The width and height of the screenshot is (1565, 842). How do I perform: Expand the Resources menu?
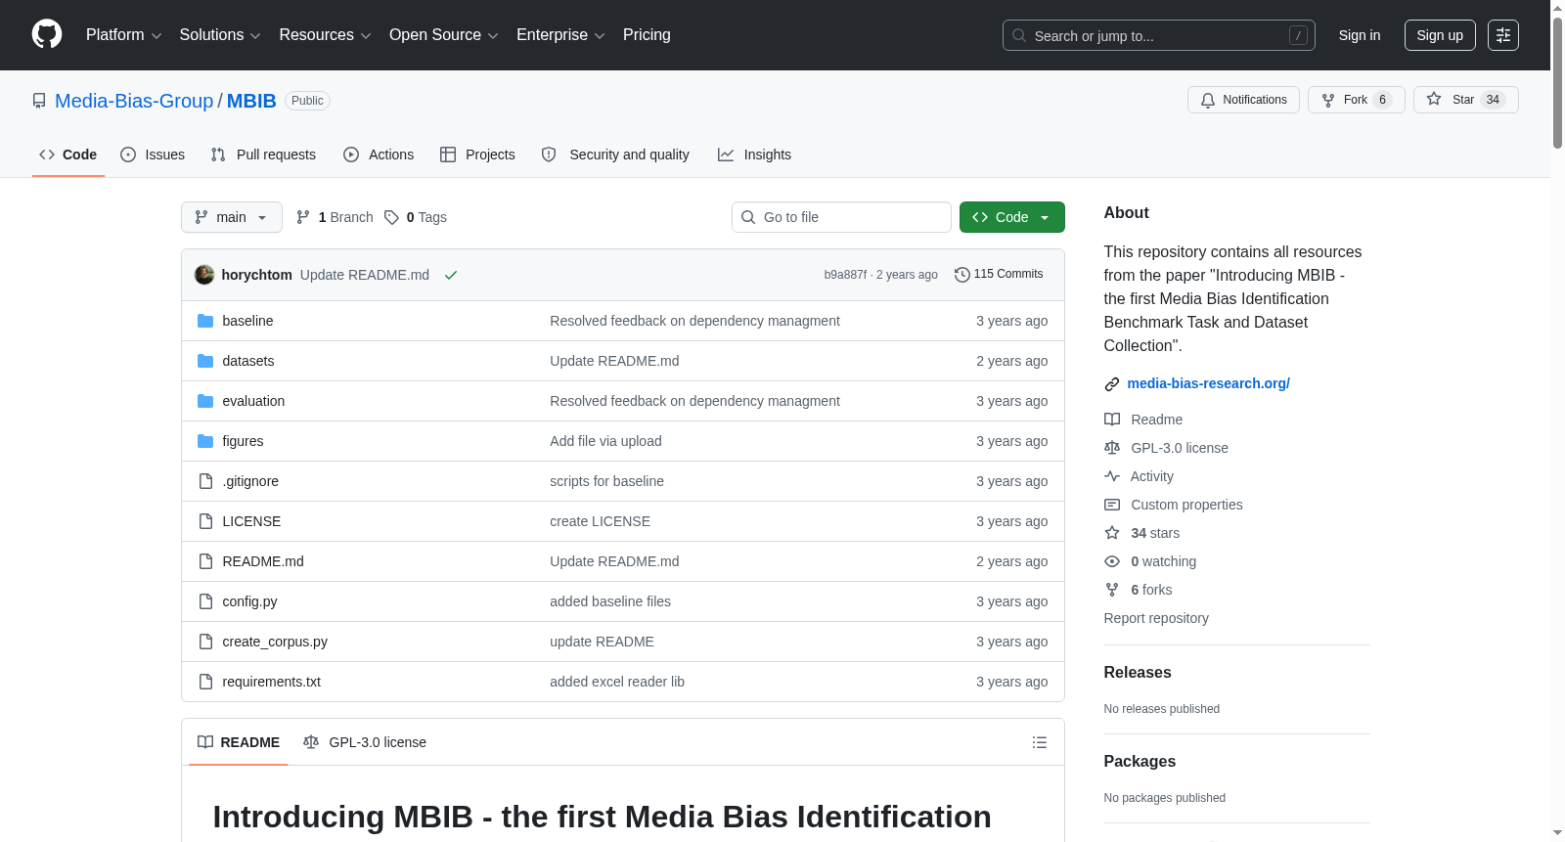tap(325, 35)
